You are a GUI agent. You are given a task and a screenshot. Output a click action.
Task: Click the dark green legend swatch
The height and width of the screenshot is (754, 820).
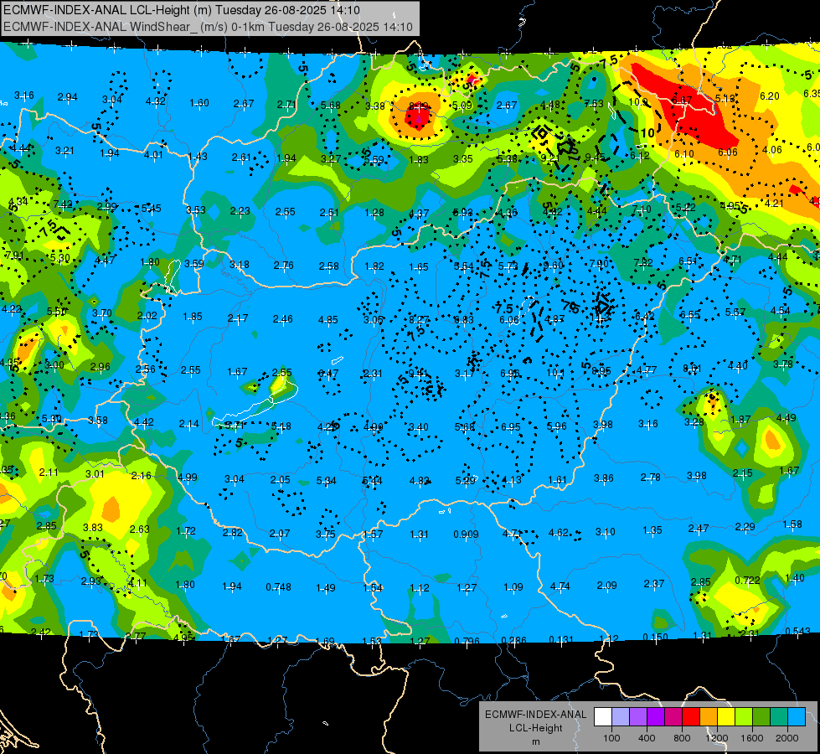(x=761, y=717)
